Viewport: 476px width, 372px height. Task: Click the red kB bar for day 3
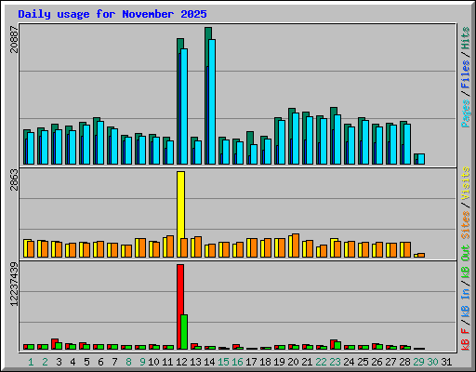tap(54, 344)
